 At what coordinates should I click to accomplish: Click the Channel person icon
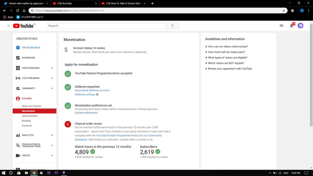tap(18, 99)
